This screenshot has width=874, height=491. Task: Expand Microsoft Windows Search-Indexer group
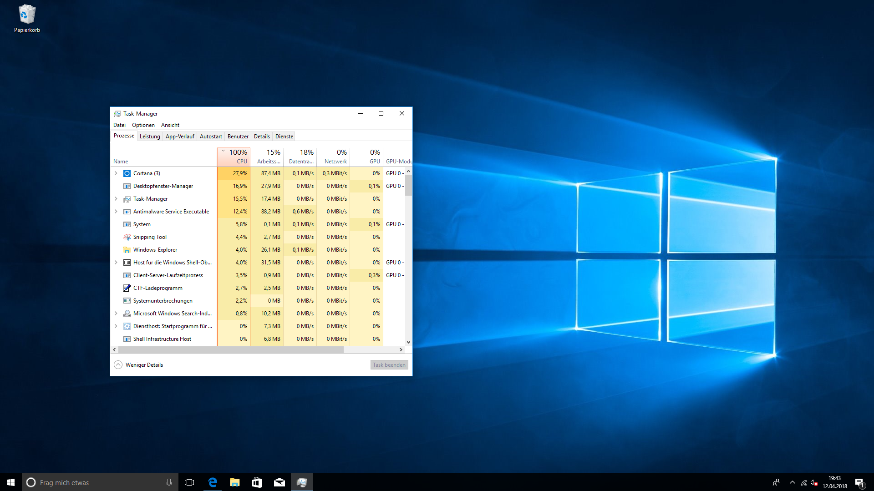116,314
